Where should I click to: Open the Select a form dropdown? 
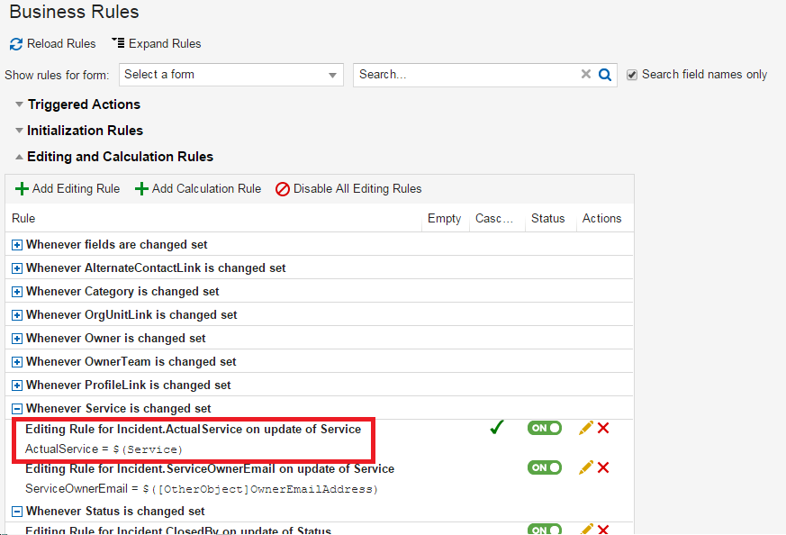tap(231, 75)
